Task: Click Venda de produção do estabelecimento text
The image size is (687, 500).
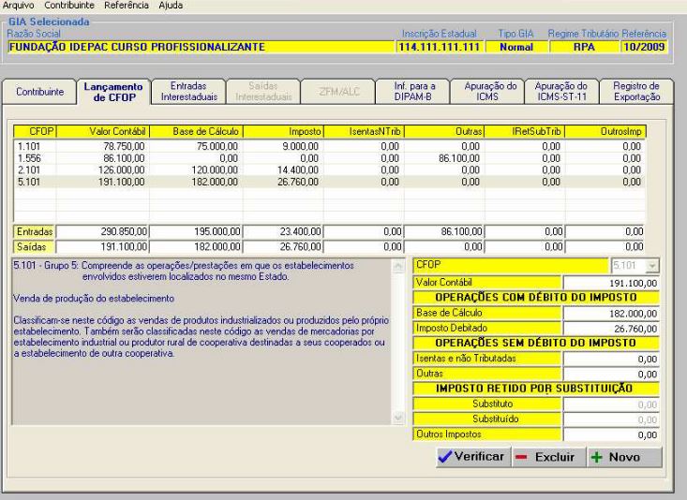Action: (94, 299)
